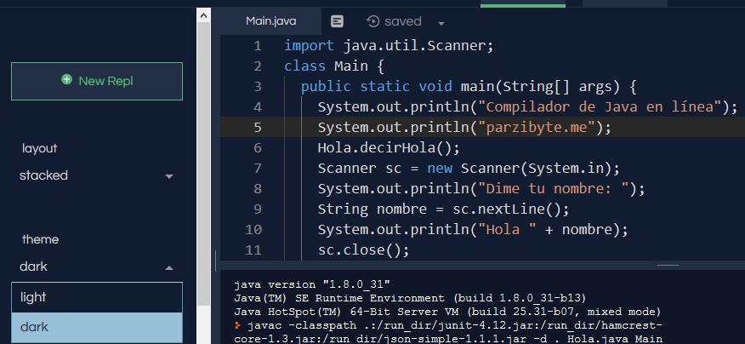Click the saved status label

point(402,21)
